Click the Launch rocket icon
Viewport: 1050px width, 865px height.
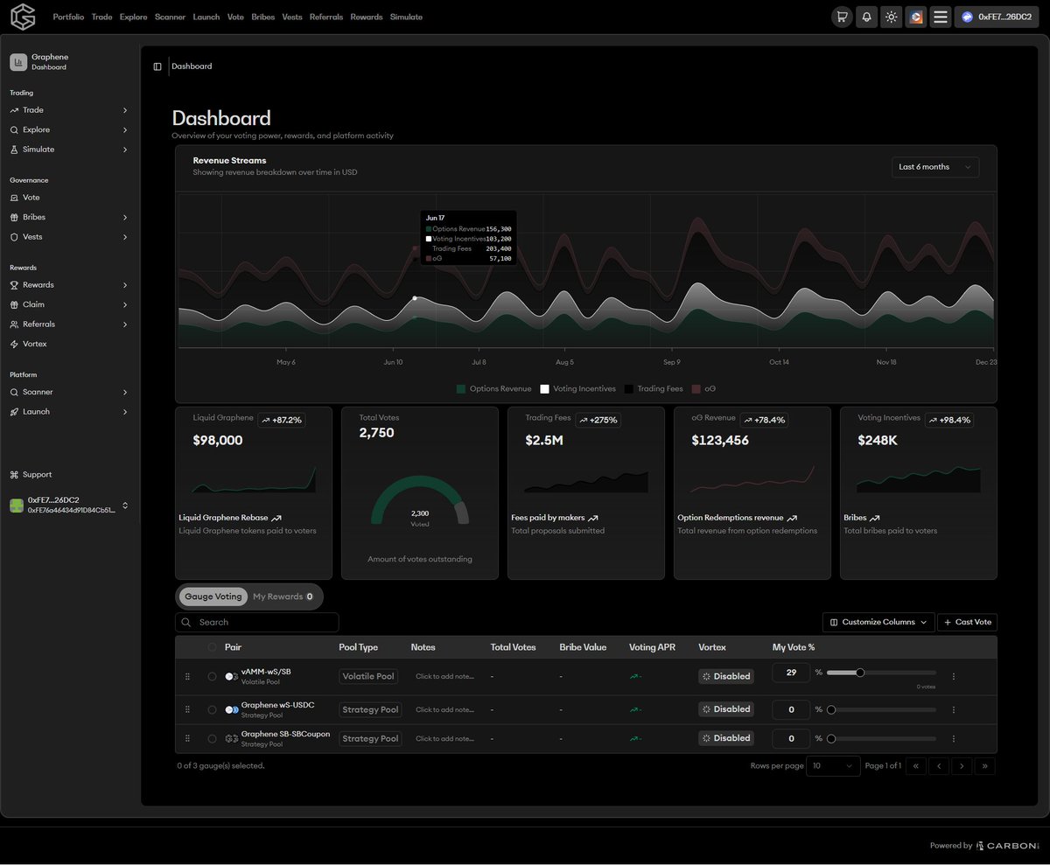pos(14,412)
